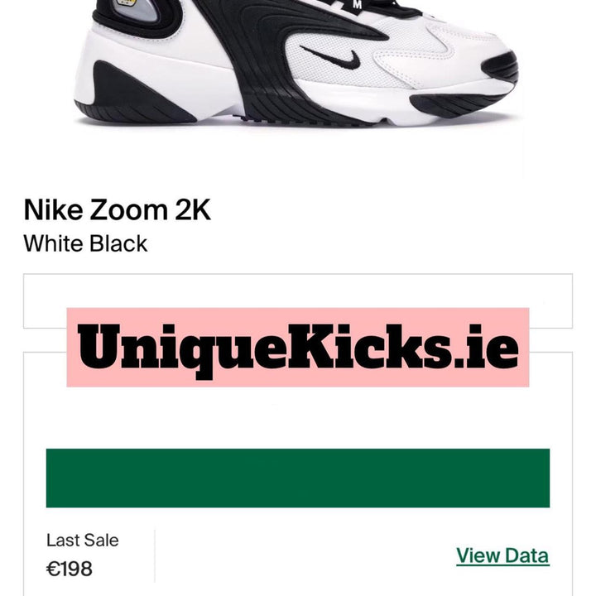Click the €198 last sale price
This screenshot has height=596, width=596.
pos(70,569)
